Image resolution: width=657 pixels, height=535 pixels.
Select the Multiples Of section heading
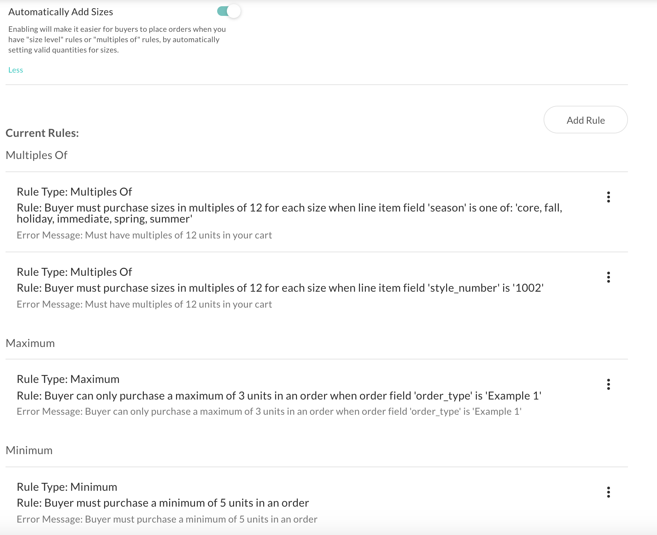click(37, 155)
